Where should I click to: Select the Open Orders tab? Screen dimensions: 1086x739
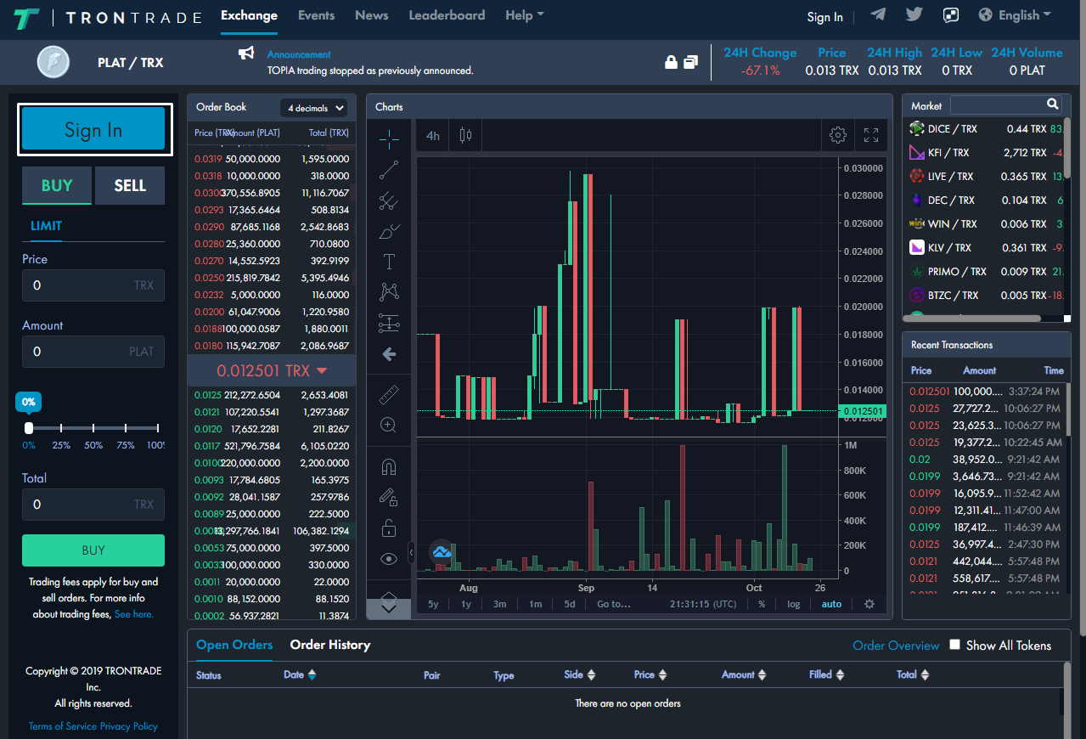[234, 645]
